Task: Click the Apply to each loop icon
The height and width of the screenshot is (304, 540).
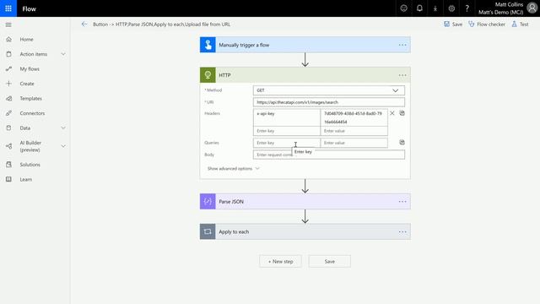Action: [x=208, y=231]
